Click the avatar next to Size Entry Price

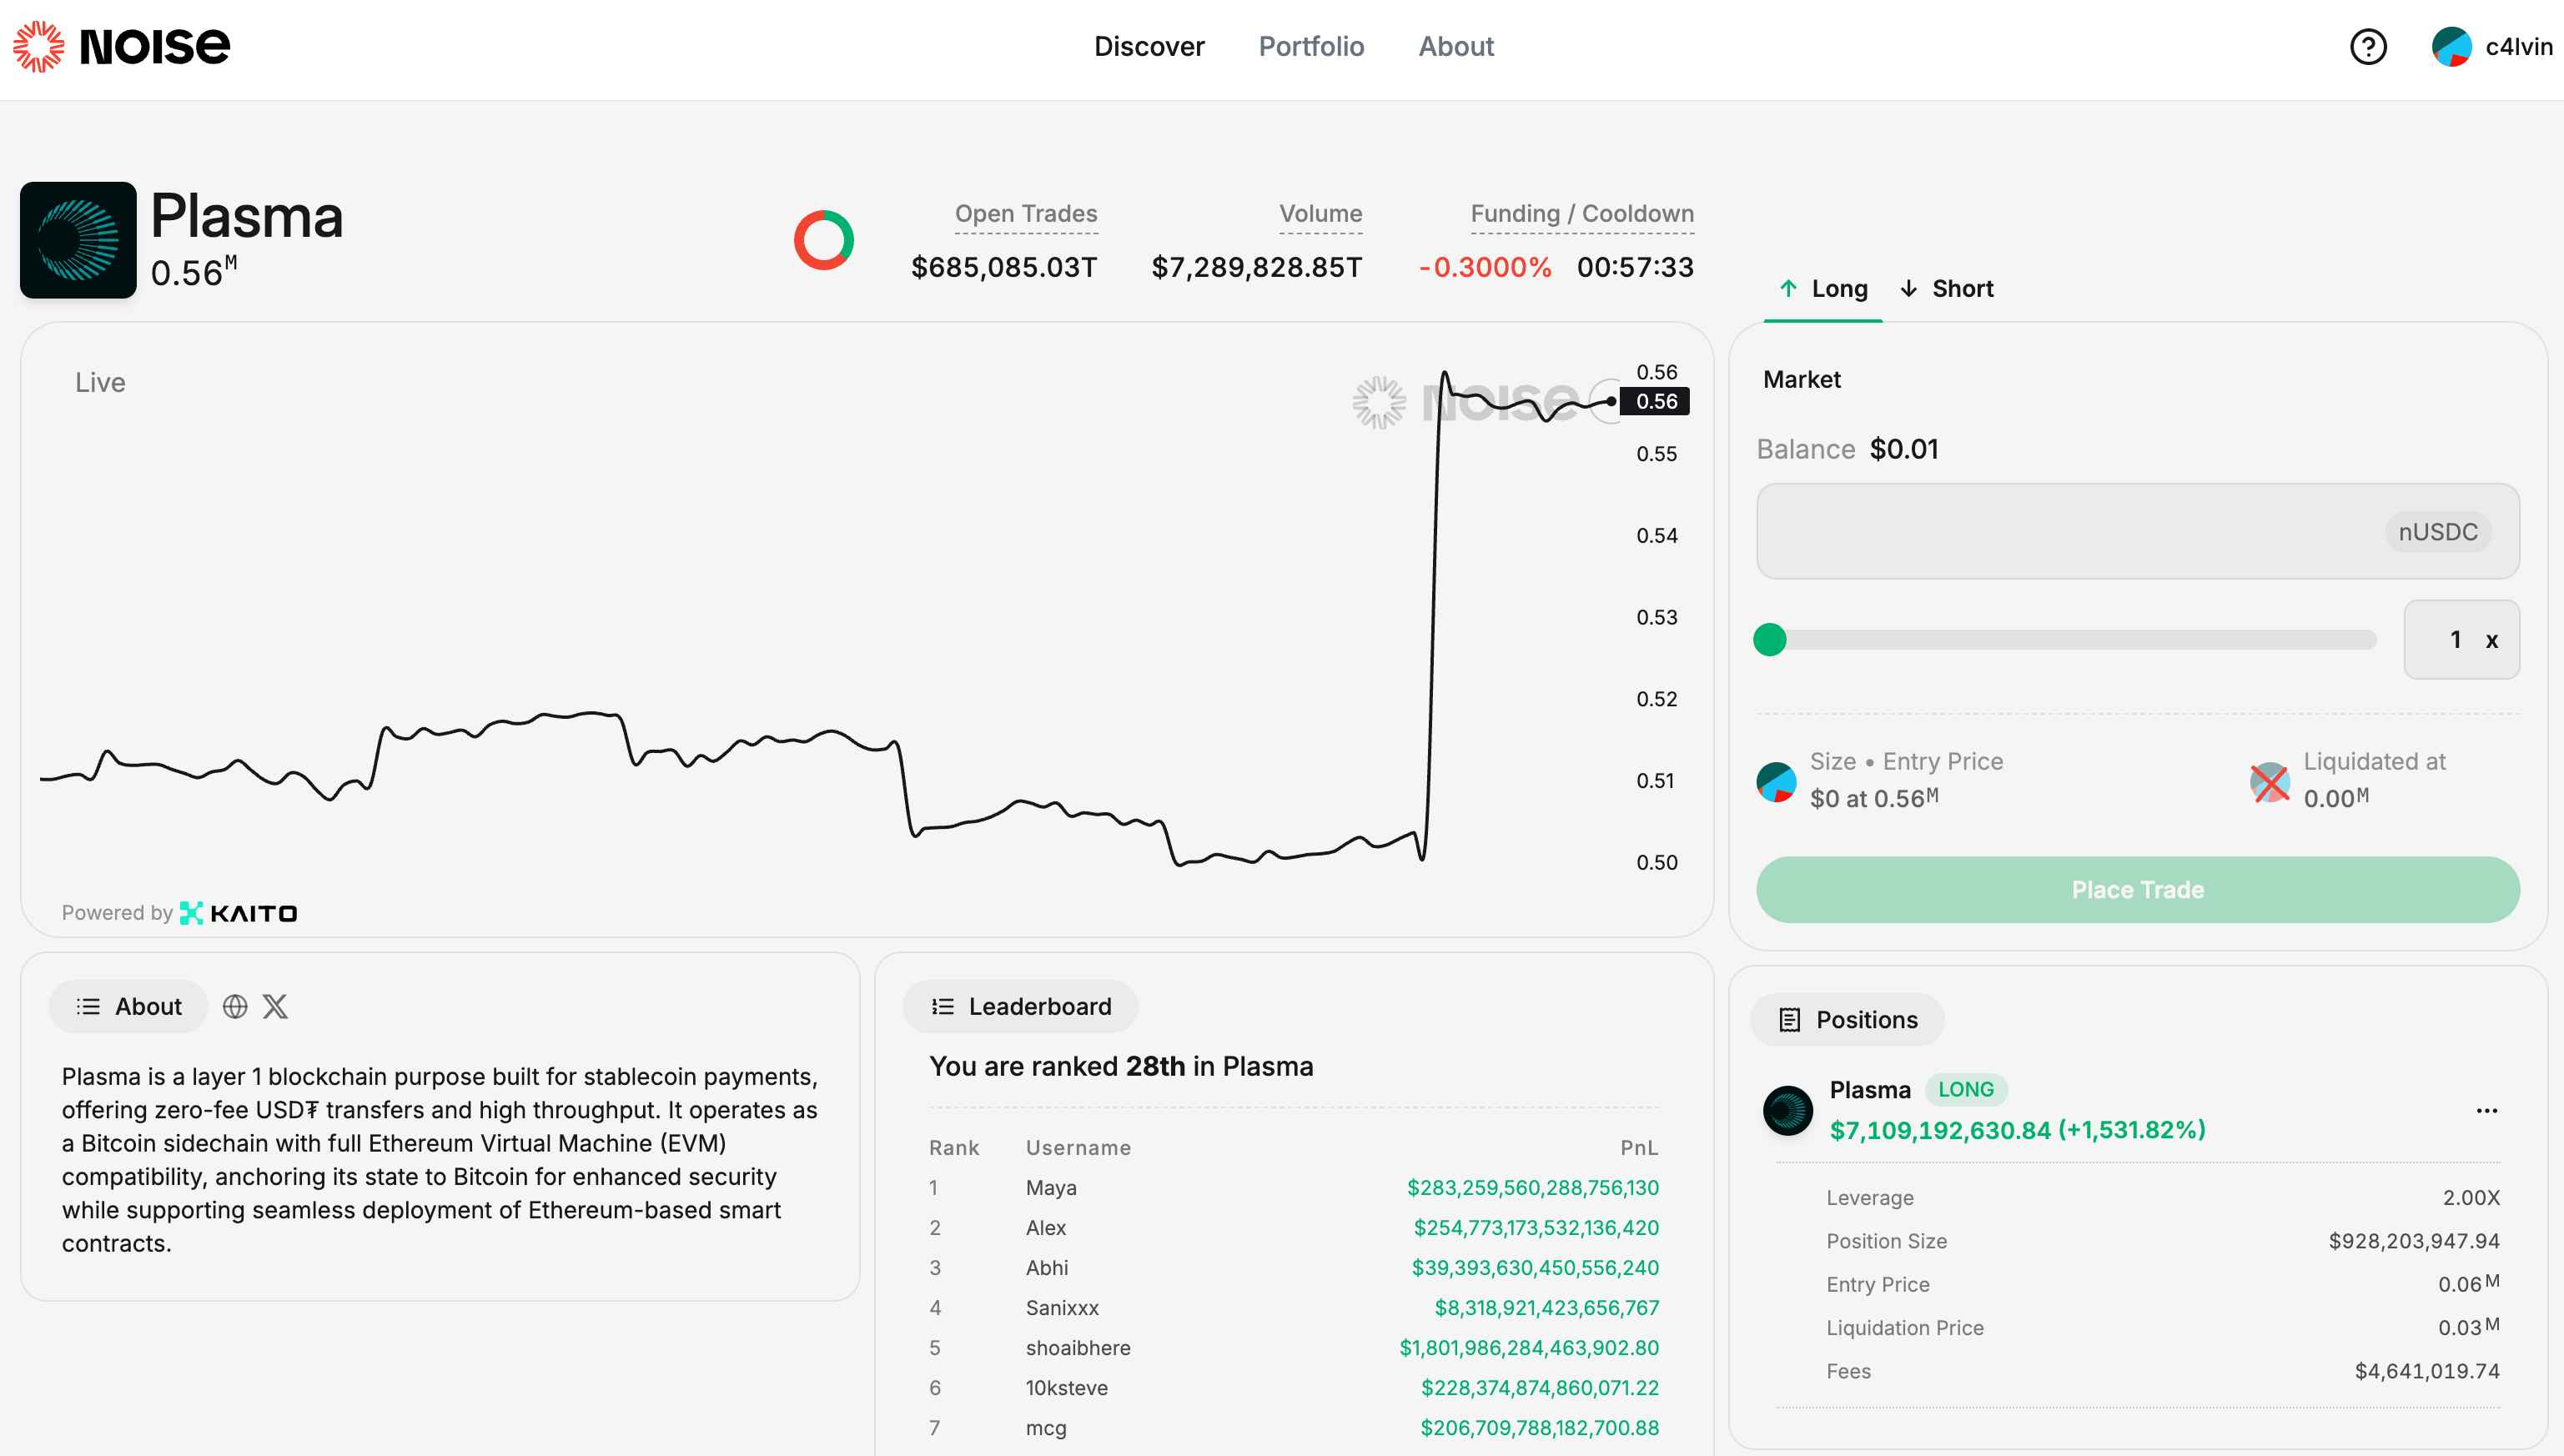[x=1776, y=782]
